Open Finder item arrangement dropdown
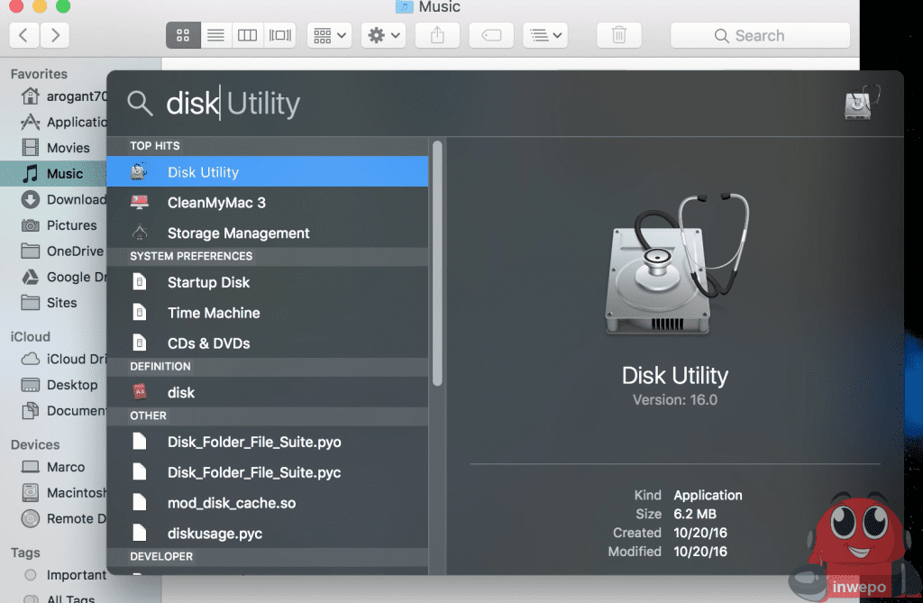The image size is (923, 603). tap(329, 35)
